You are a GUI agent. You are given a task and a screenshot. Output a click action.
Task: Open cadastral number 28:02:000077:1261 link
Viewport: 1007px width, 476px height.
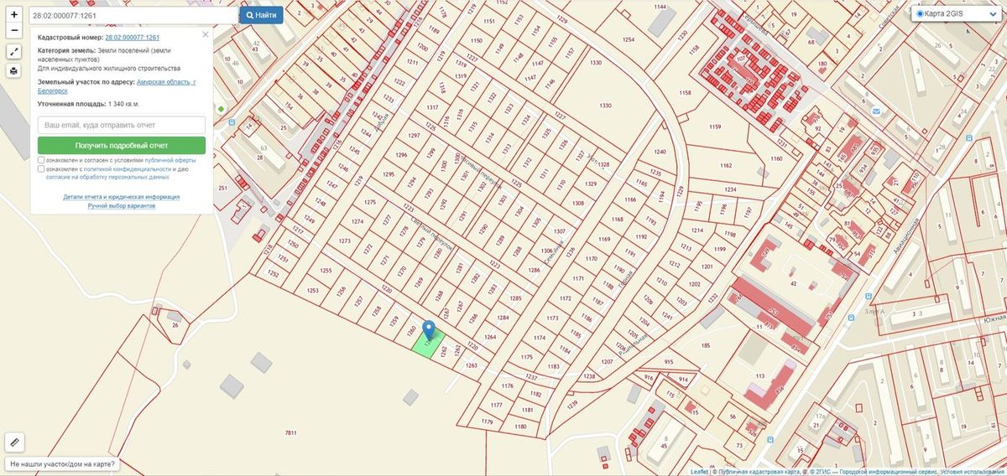point(132,38)
